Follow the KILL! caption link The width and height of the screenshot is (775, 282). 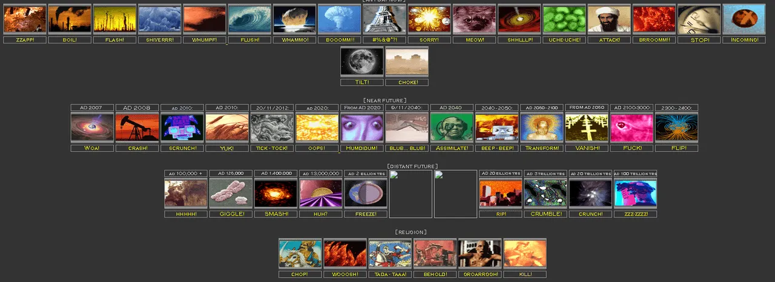[x=525, y=274]
